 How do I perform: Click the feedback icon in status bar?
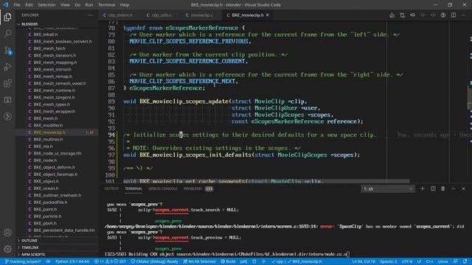[456, 261]
